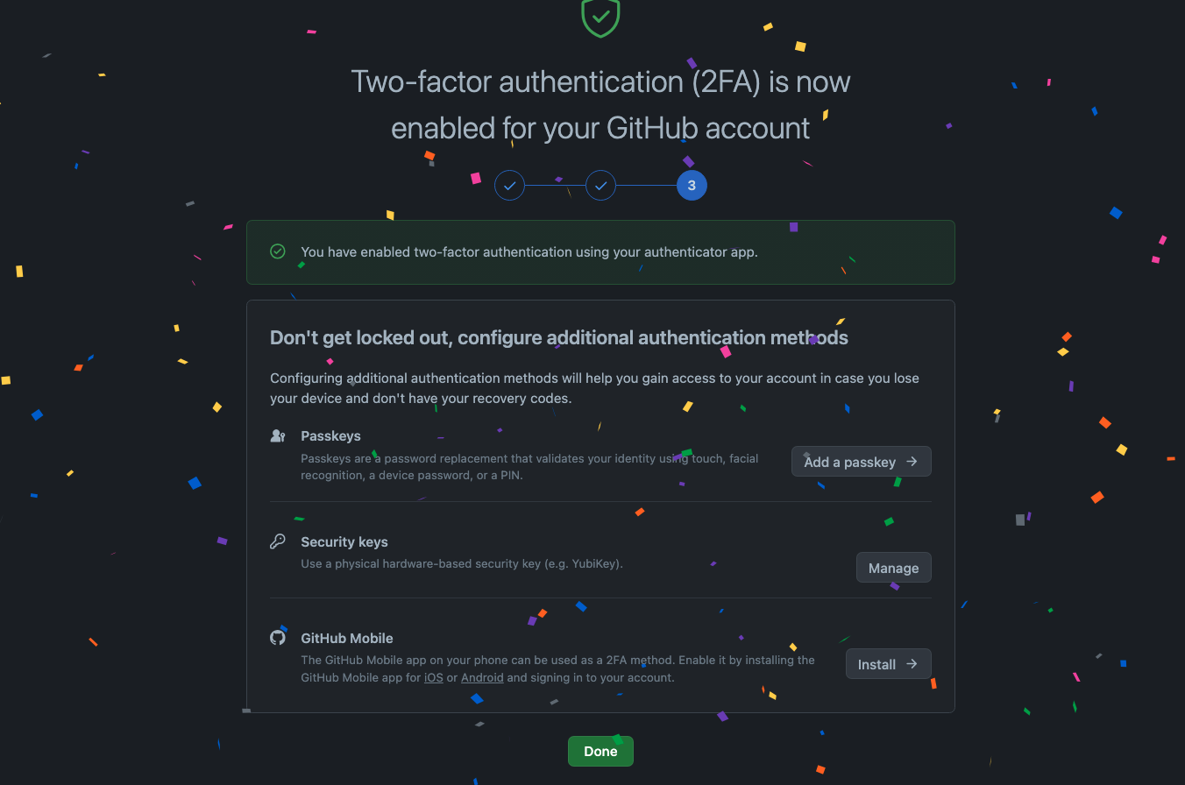The height and width of the screenshot is (785, 1185).
Task: Click the shield checkmark icon at top
Action: [600, 18]
